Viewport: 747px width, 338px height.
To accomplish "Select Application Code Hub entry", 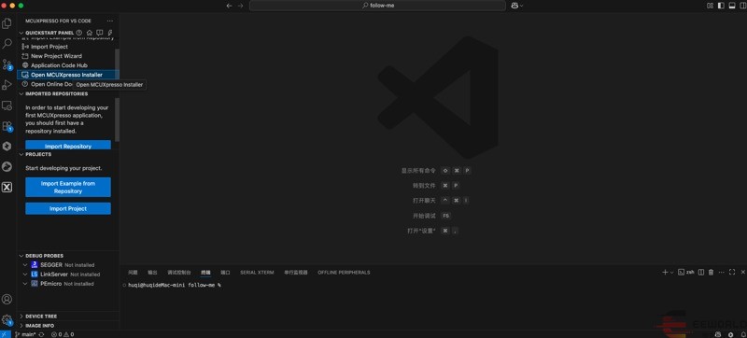I will pos(67,65).
